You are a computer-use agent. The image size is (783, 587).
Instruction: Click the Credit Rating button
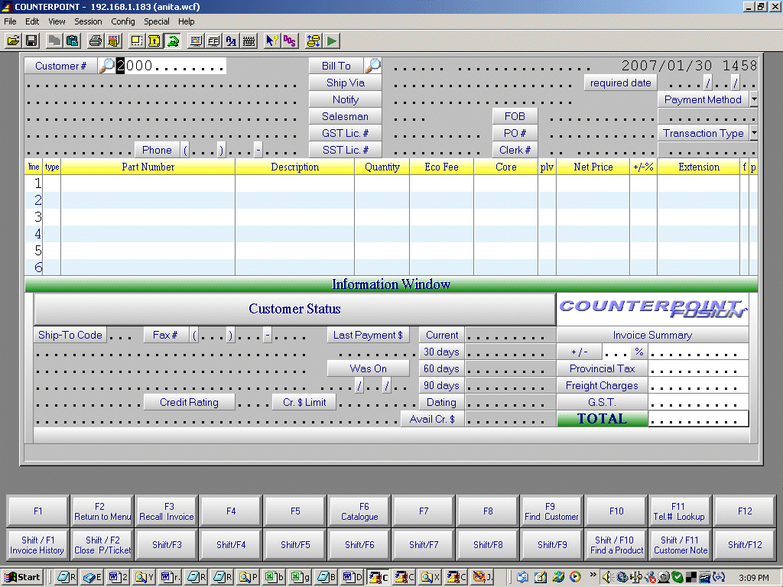coord(190,402)
